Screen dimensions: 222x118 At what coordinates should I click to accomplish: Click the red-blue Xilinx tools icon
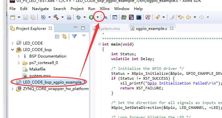pyautogui.click(x=131, y=17)
